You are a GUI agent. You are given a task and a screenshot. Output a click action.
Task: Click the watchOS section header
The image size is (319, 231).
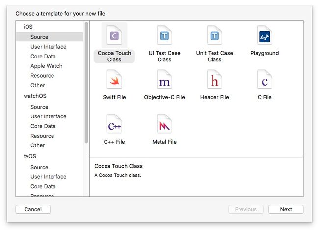(x=35, y=96)
